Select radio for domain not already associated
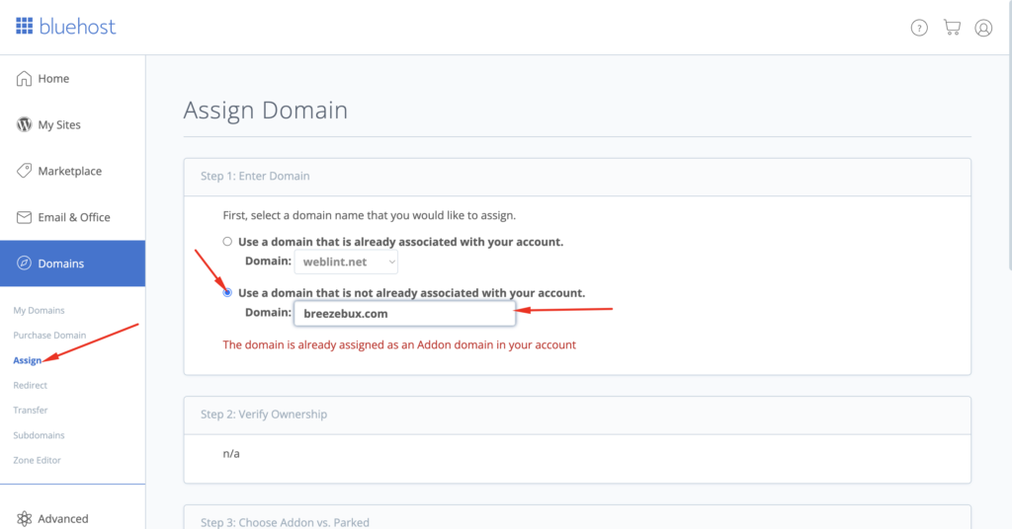Viewport: 1012px width, 529px height. [227, 292]
